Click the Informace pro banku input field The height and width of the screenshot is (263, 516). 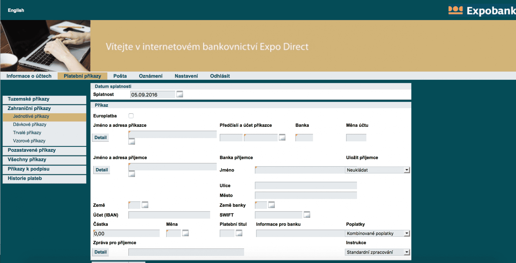(x=301, y=233)
